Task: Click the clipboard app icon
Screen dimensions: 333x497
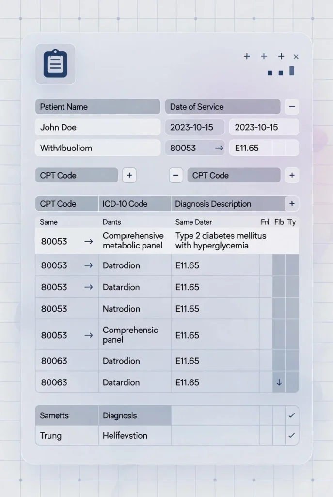Action: tap(55, 64)
